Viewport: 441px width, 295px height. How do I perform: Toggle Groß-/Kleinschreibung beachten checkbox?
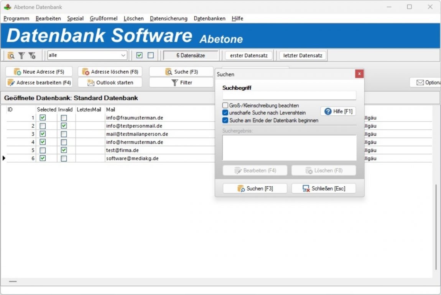(225, 106)
